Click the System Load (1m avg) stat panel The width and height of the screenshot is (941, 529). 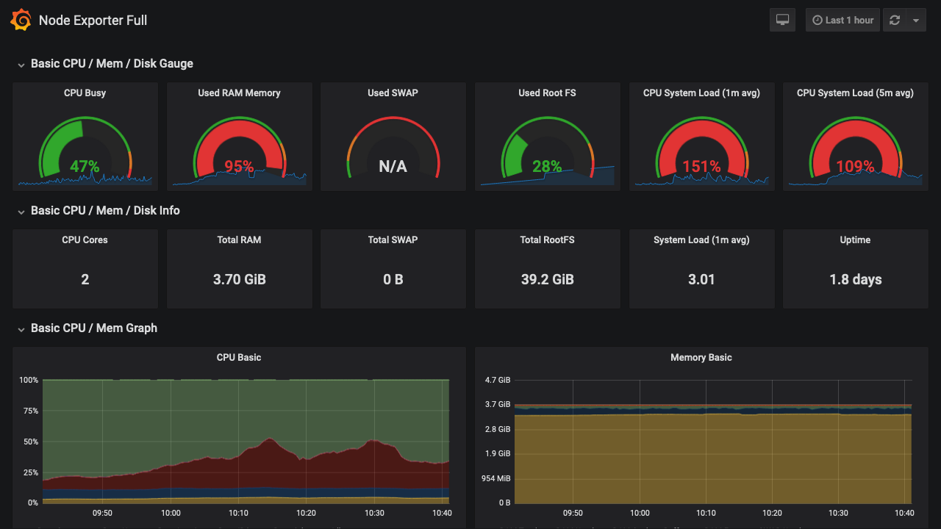(x=701, y=279)
